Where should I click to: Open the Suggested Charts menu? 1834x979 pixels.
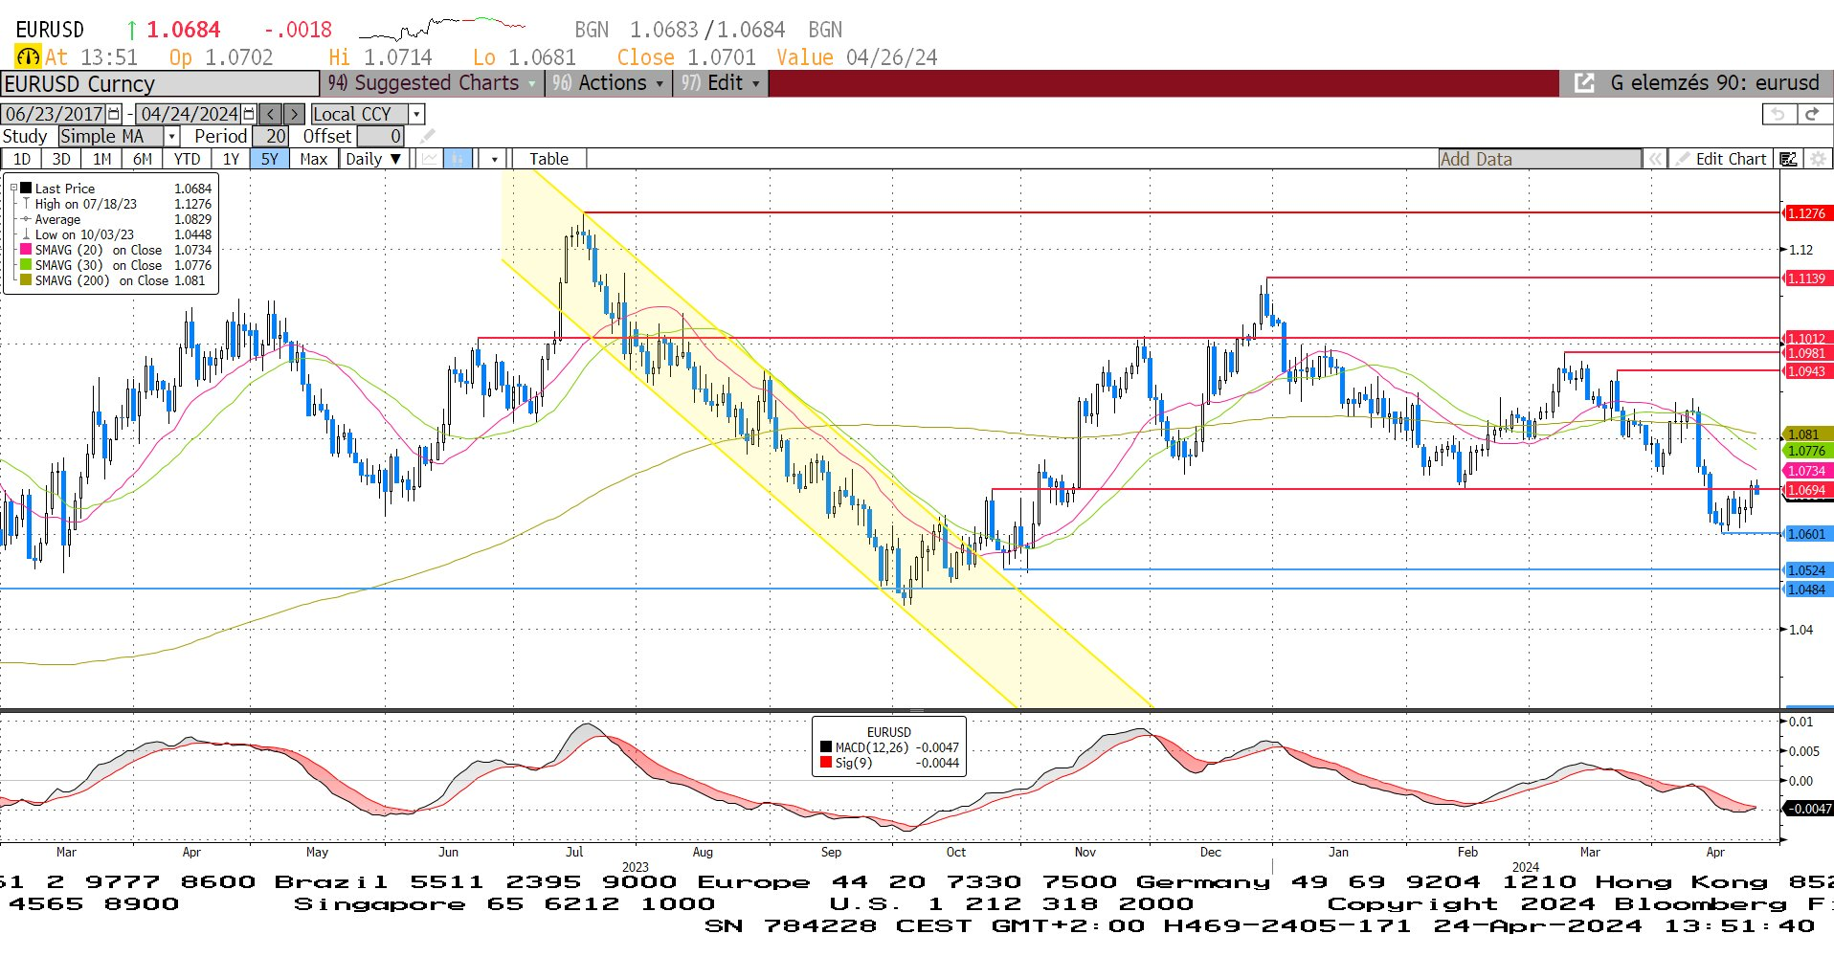coord(432,83)
